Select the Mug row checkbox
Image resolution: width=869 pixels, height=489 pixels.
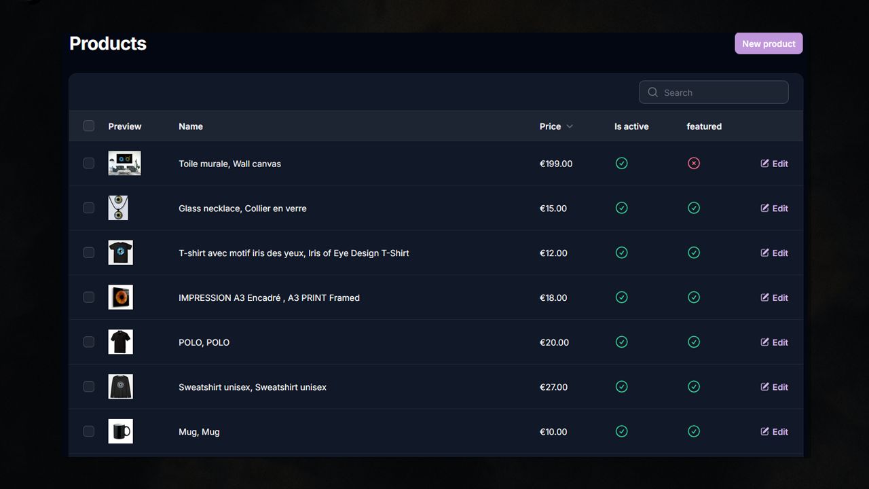point(89,431)
